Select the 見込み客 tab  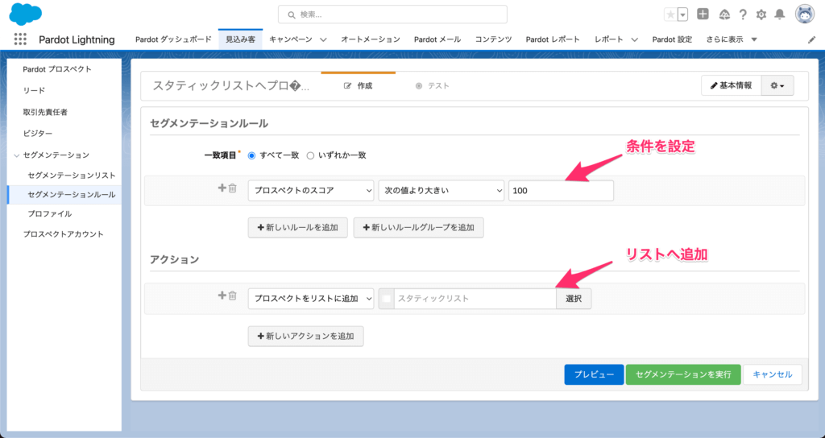[x=240, y=39]
